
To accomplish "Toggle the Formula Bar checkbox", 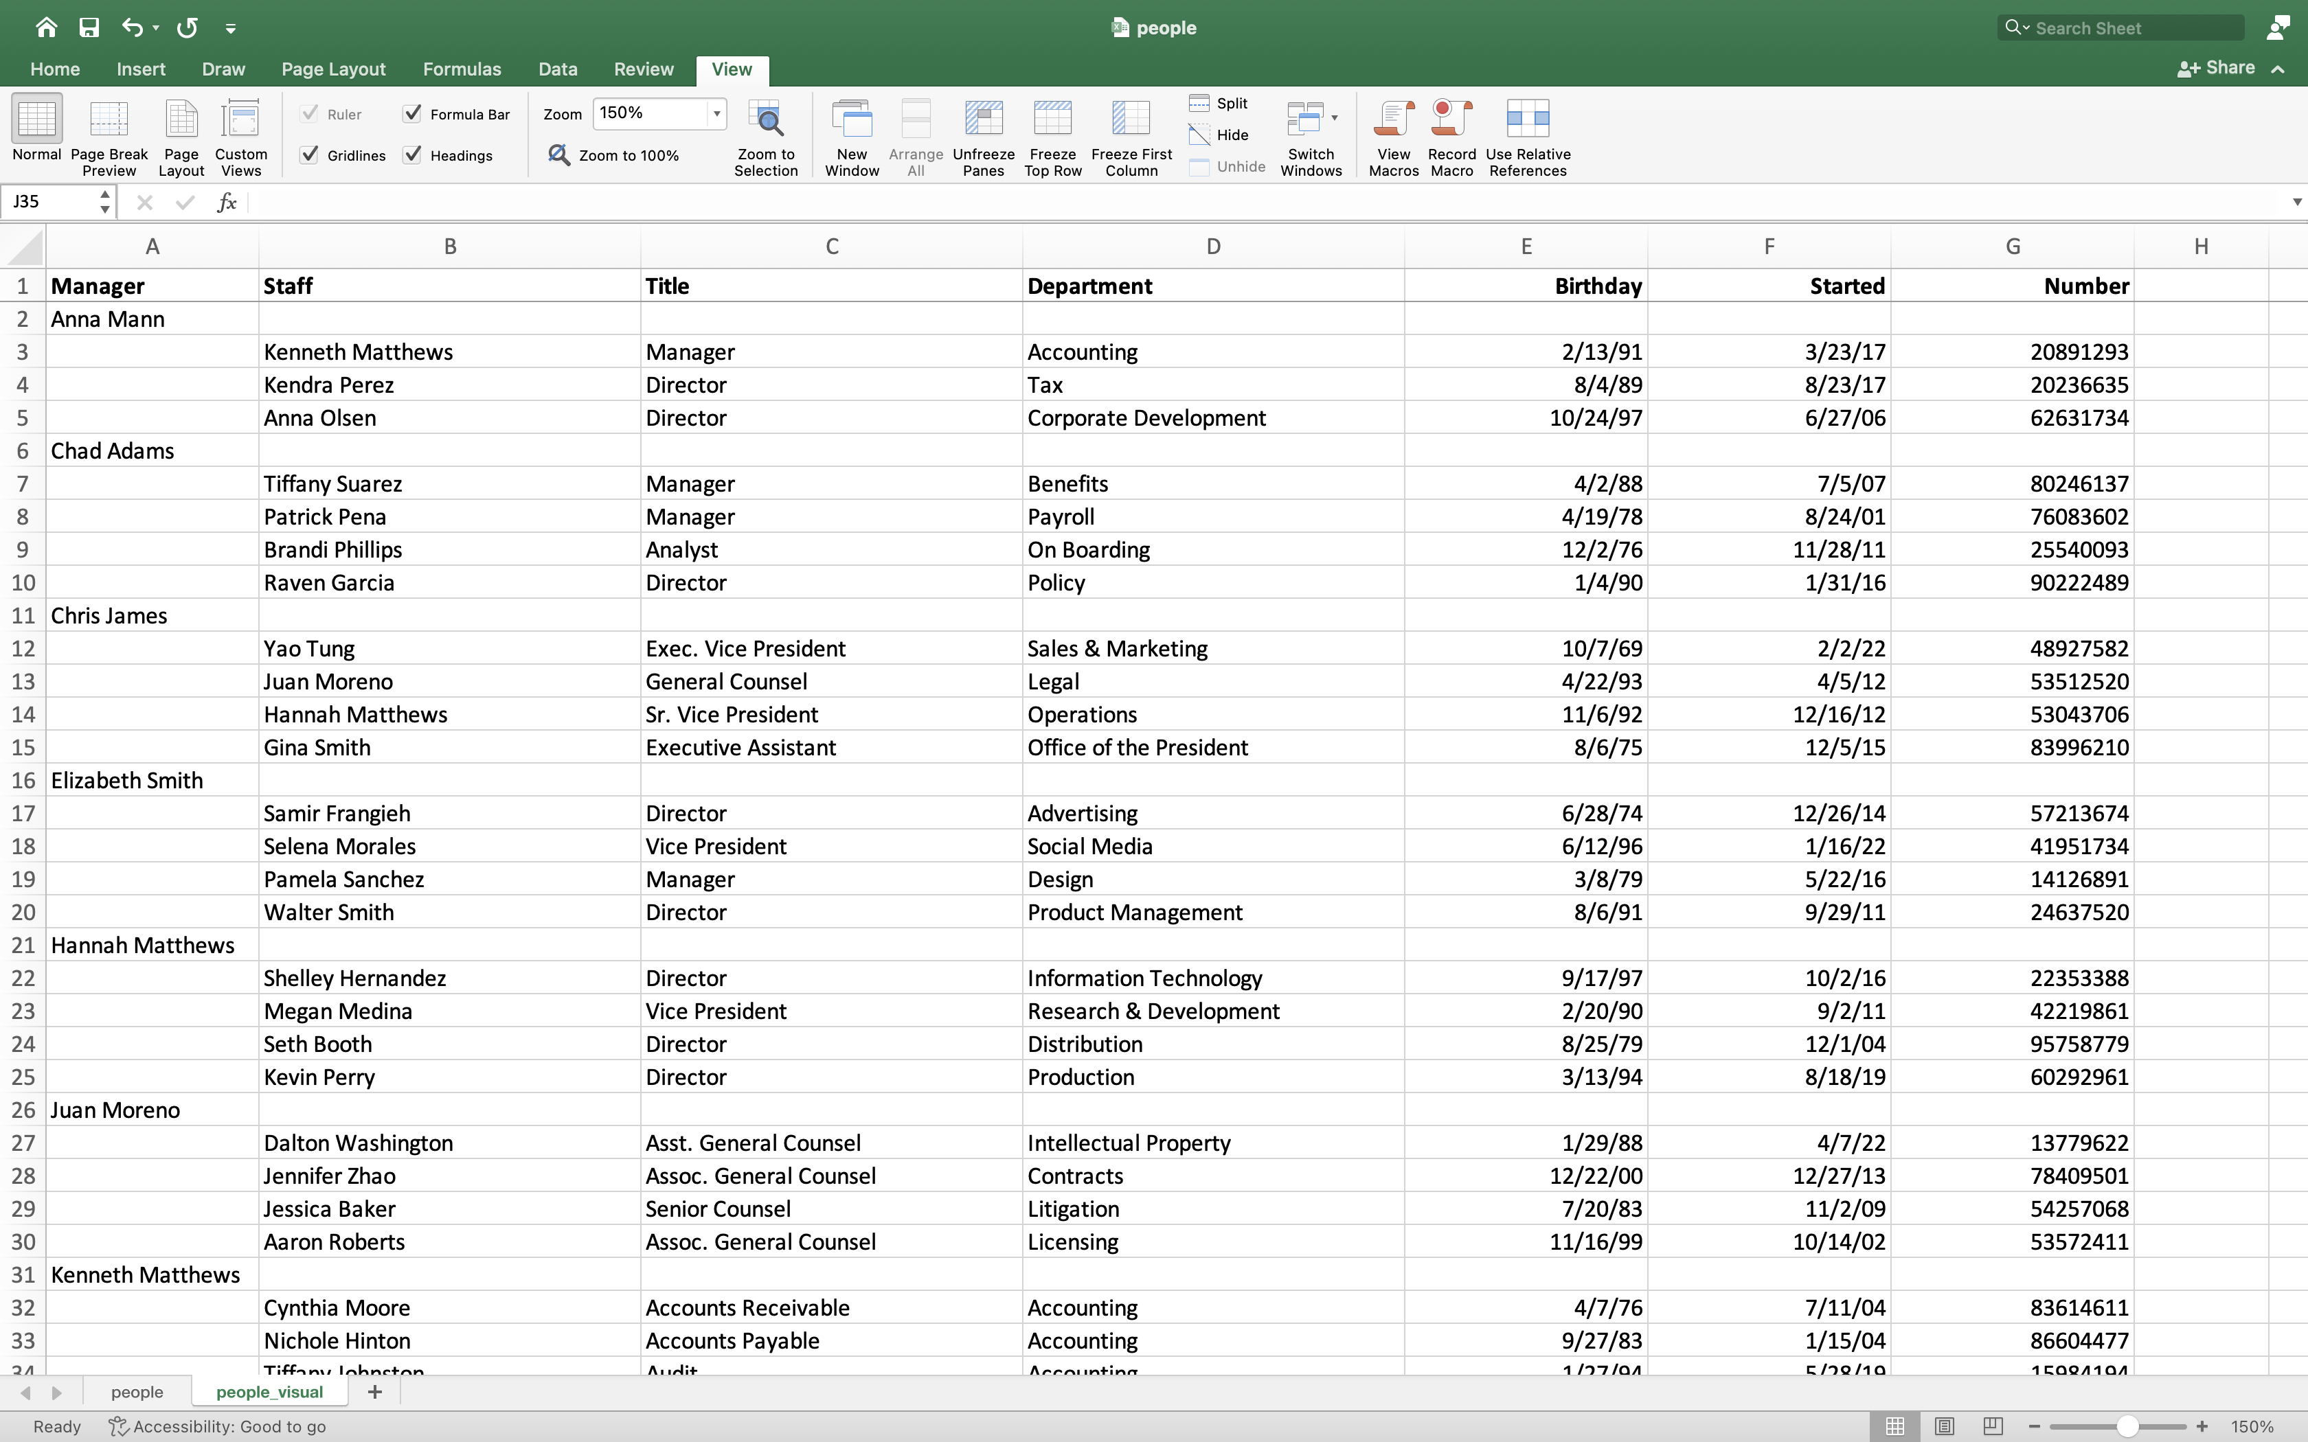I will tap(412, 111).
